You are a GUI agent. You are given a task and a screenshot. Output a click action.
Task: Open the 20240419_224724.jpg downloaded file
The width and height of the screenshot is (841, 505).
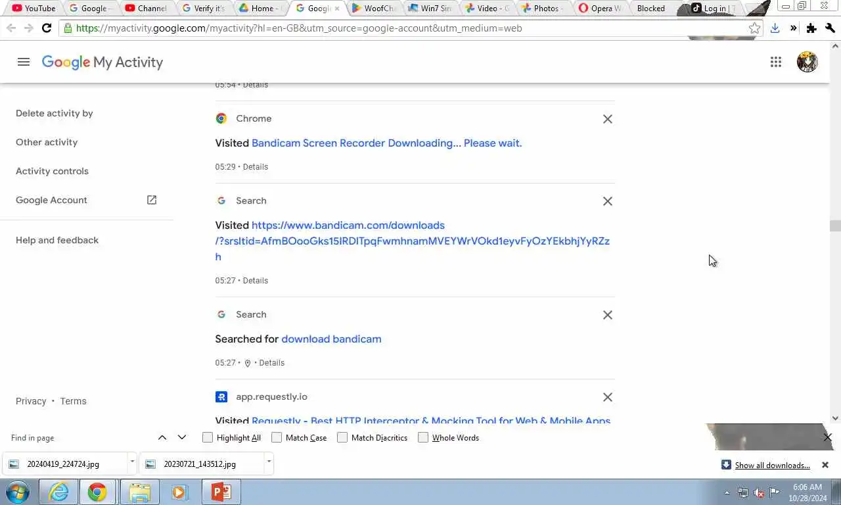(65, 464)
